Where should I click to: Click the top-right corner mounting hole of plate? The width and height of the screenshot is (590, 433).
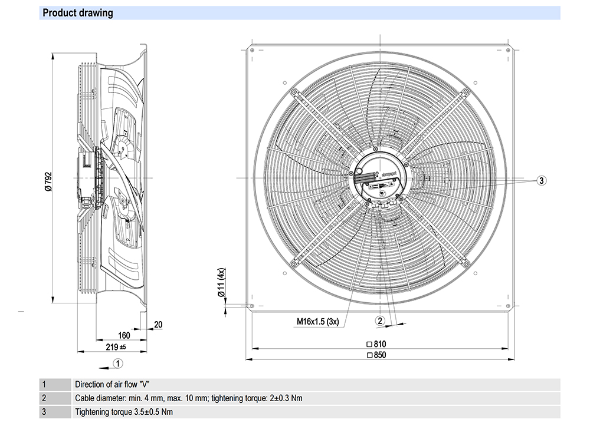click(509, 51)
